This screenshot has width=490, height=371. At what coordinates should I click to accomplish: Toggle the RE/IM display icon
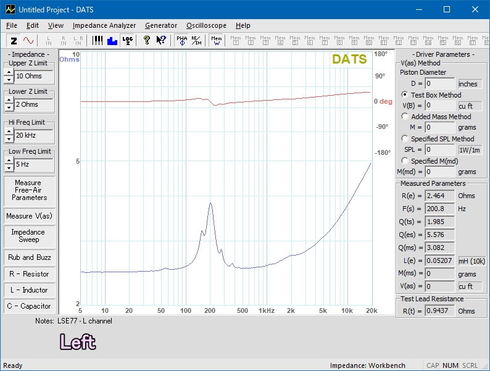tap(197, 40)
